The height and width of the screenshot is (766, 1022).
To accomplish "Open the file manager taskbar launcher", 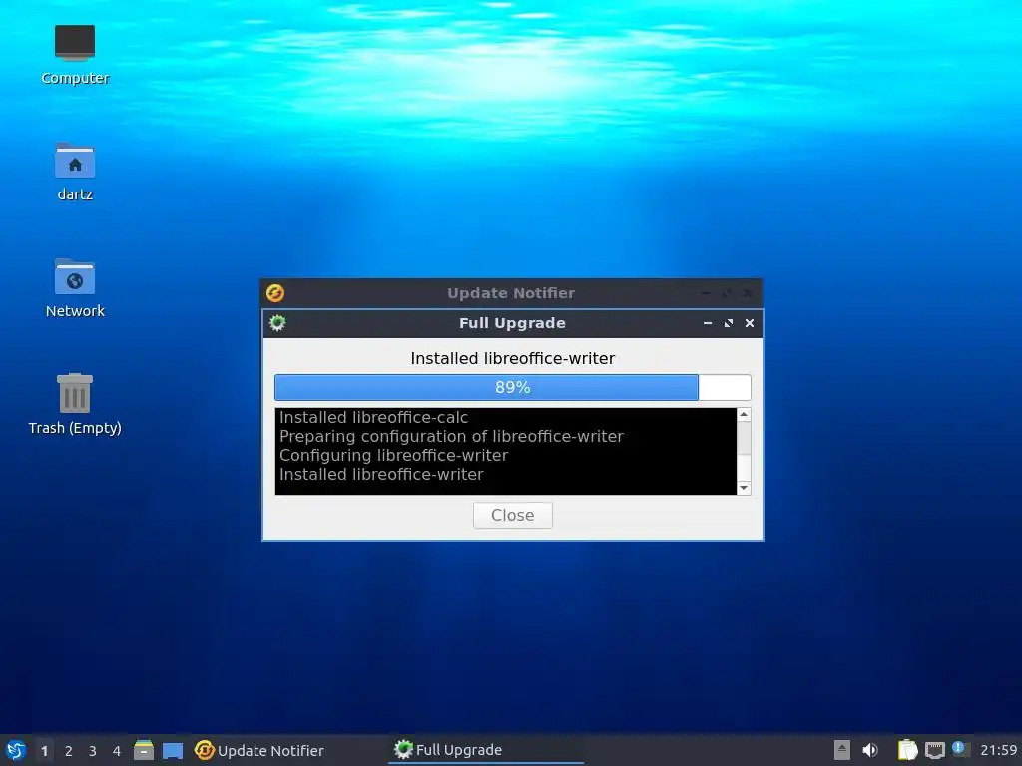I will (x=144, y=750).
